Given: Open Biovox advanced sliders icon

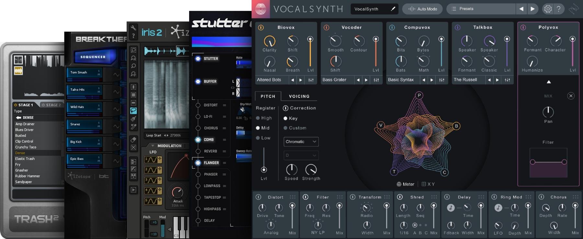Looking at the screenshot, I should click(311, 80).
